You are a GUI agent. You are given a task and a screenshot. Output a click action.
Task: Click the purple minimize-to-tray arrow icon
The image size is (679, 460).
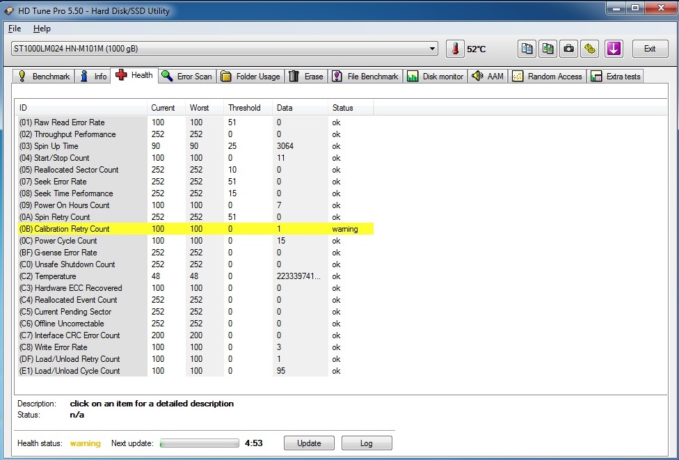614,49
